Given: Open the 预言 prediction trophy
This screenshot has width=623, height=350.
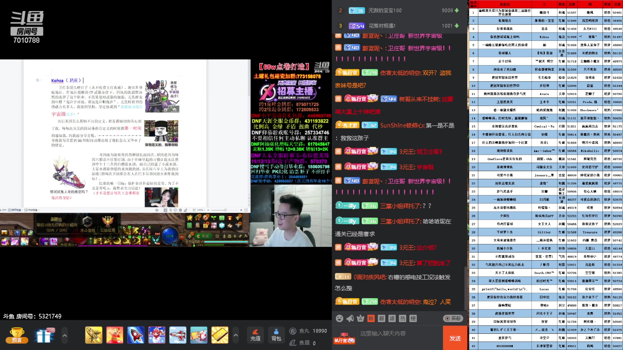Looking at the screenshot, I should click(x=17, y=335).
